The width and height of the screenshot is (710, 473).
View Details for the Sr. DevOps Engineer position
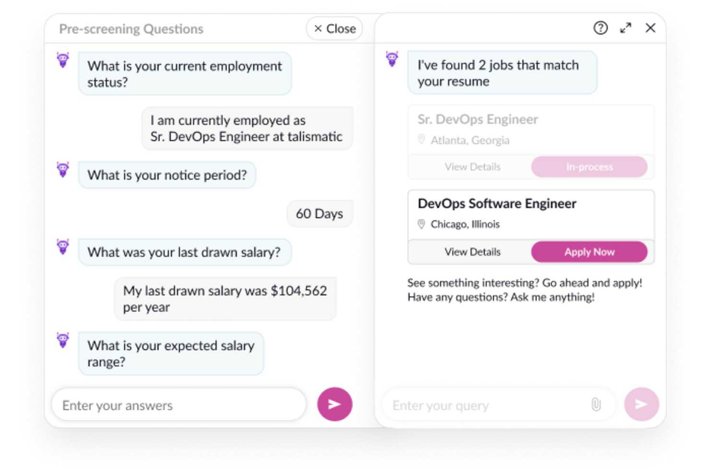pos(472,167)
